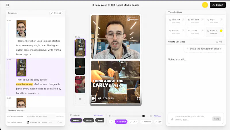This screenshot has height=130, width=230.
Task: Click the Export button
Action: [x=218, y=5]
